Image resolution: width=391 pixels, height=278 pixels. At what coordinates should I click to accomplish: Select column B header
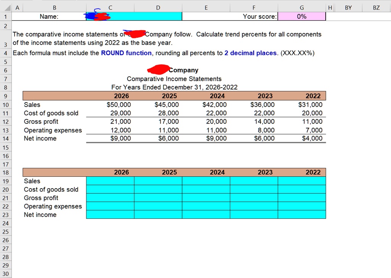point(55,8)
